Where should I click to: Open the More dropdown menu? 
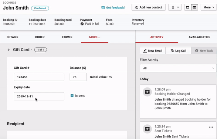[209, 7]
